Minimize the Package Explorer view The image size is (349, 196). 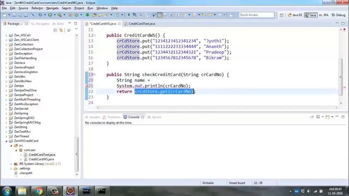tap(70, 23)
